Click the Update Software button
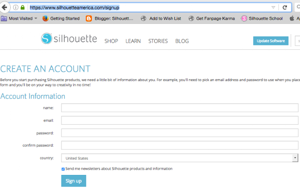This screenshot has width=300, height=196. [271, 41]
